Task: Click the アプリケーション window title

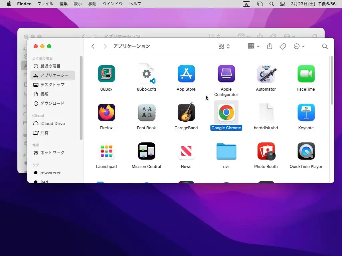Action: click(x=132, y=46)
